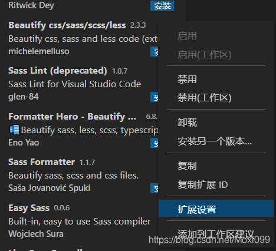Click the partly hidden install button beside Eno Yao
The width and height of the screenshot is (276, 251).
155,143
